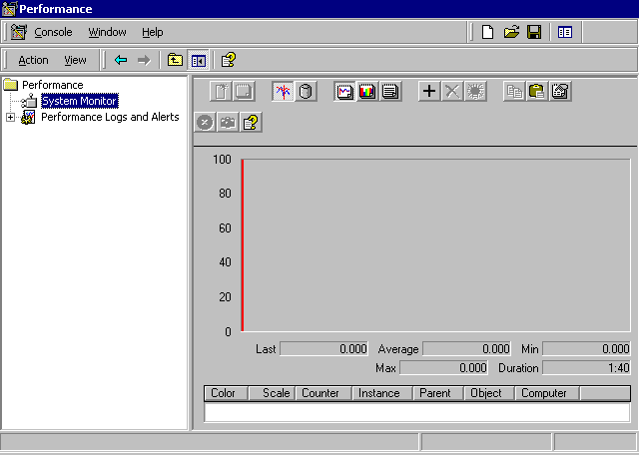639x455 pixels.
Task: Toggle Show/Hide Console Tree button
Action: 198,60
